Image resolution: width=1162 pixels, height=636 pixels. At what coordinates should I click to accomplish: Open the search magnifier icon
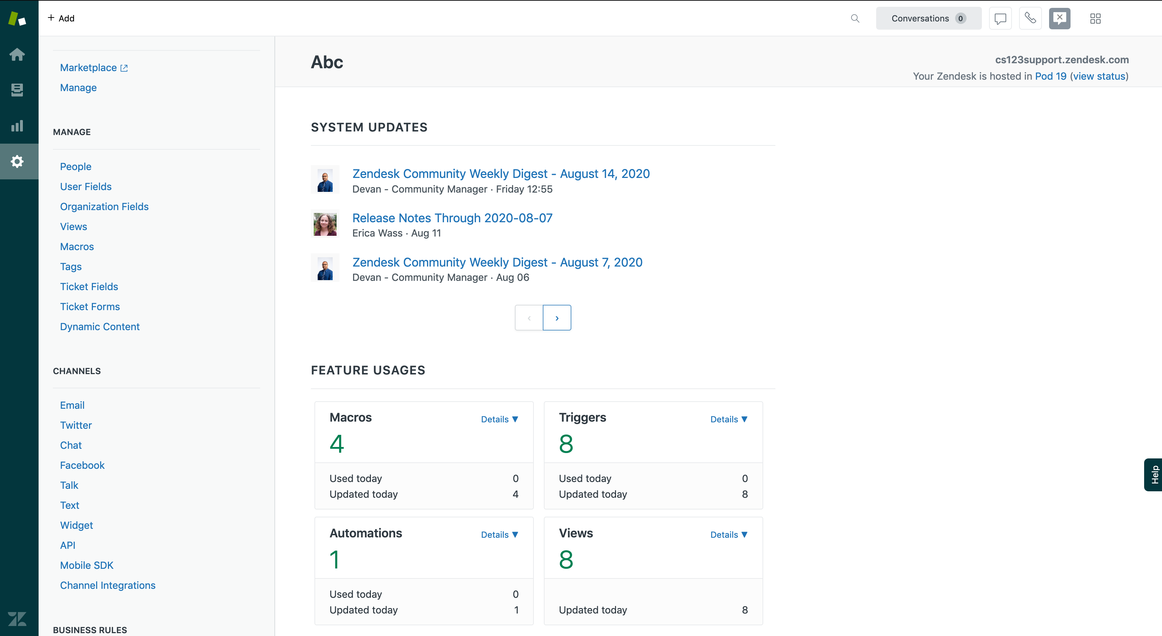(x=855, y=19)
